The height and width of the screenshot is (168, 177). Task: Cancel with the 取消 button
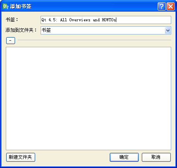[x=156, y=157]
